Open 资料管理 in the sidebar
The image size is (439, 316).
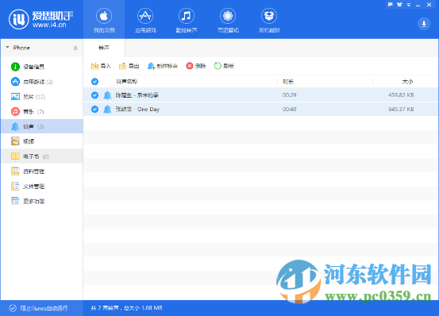pos(42,171)
